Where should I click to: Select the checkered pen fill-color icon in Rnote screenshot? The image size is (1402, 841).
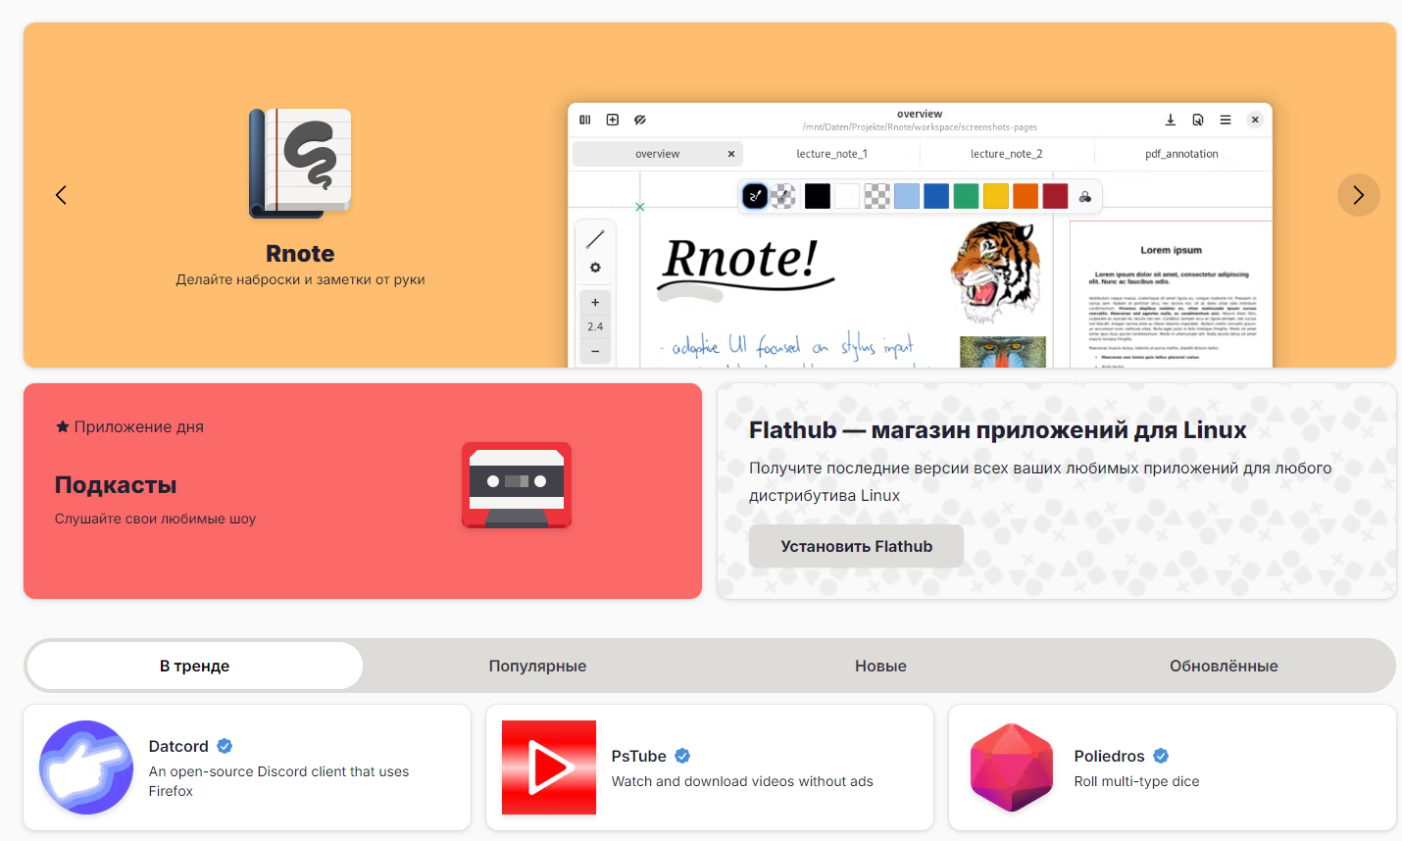click(783, 196)
